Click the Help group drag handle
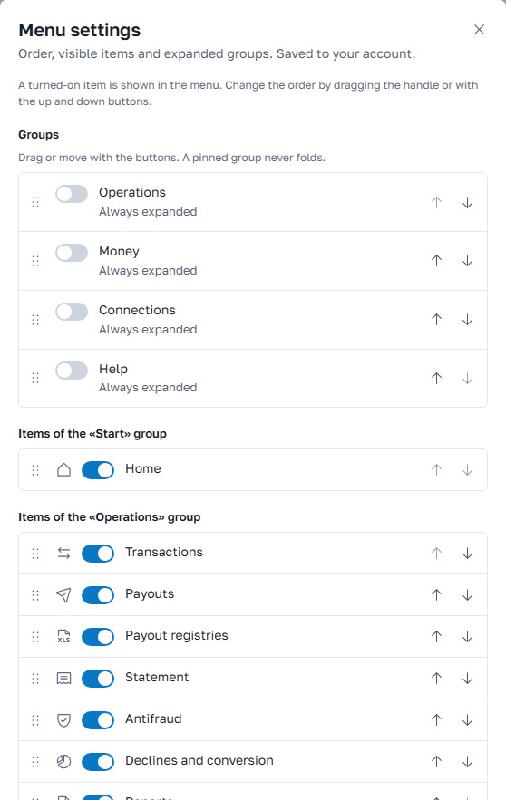Screen dimensions: 506x800 35,378
